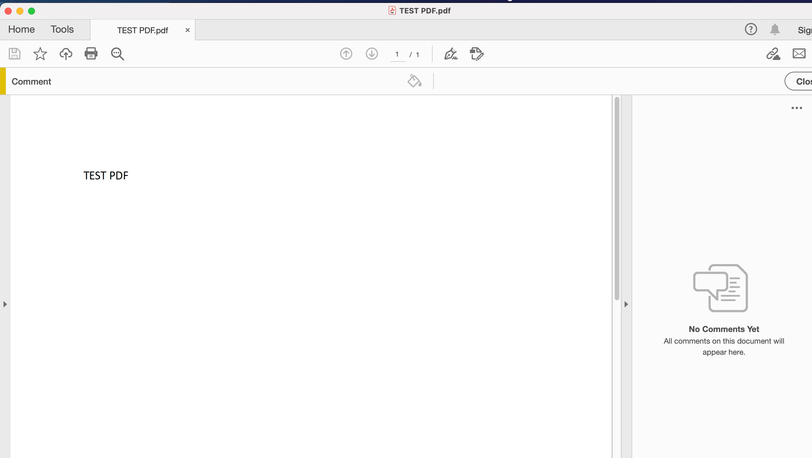
Task: Open comments panel options ellipsis menu
Action: (797, 108)
